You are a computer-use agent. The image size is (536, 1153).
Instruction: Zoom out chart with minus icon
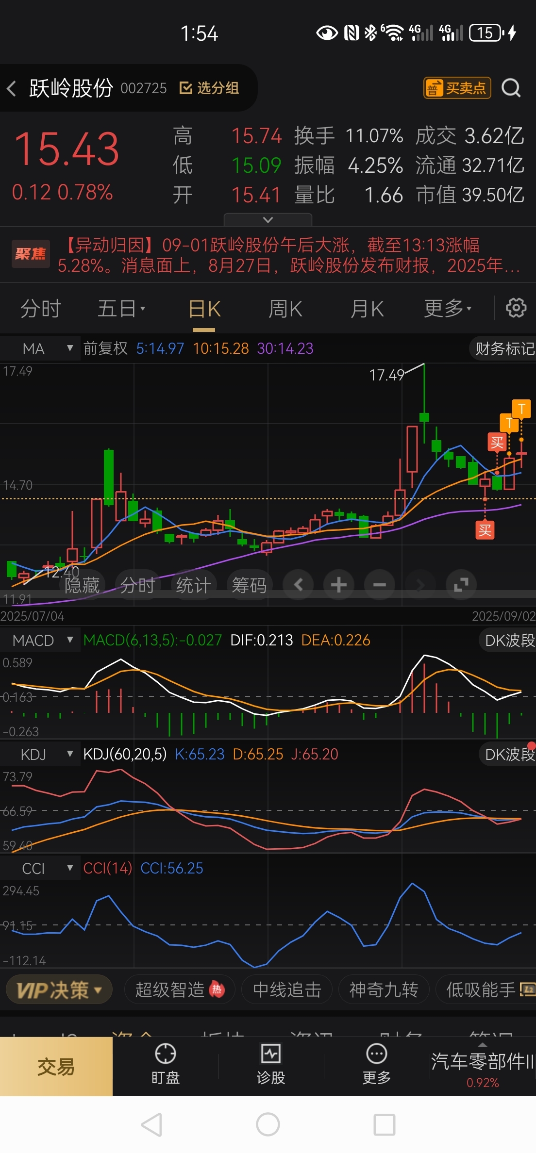(380, 585)
